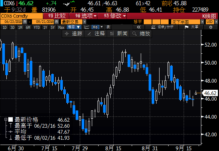The height and width of the screenshot is (151, 219).
Task: Select the candlestick chart type icon
Action: click(x=95, y=27)
